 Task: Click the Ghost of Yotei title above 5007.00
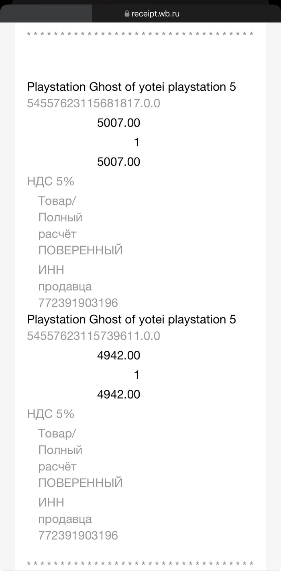131,87
